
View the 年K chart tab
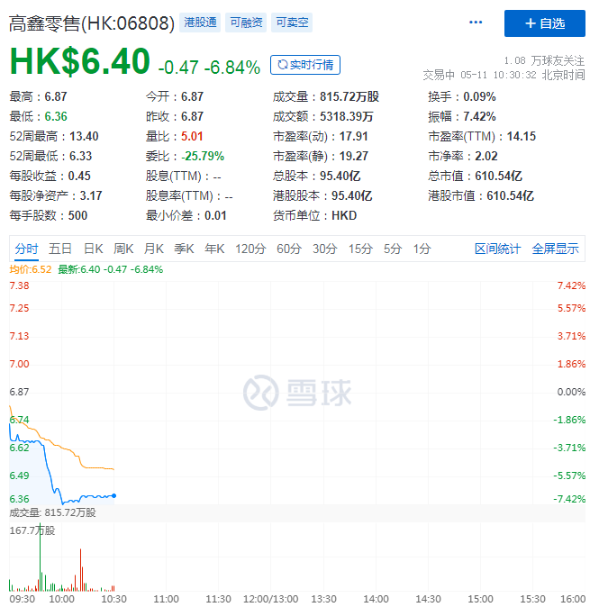(x=214, y=249)
